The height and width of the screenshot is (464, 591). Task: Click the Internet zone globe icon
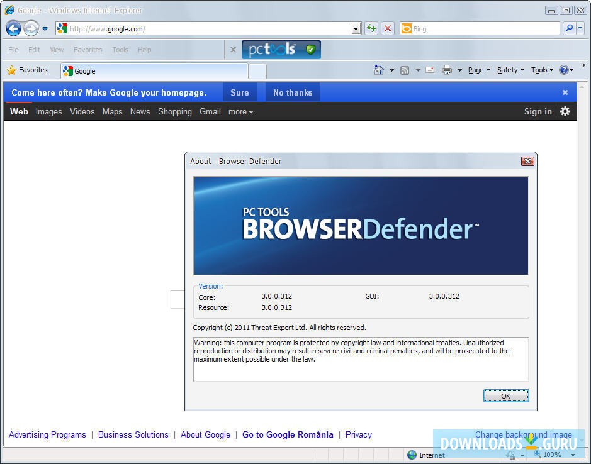click(412, 455)
